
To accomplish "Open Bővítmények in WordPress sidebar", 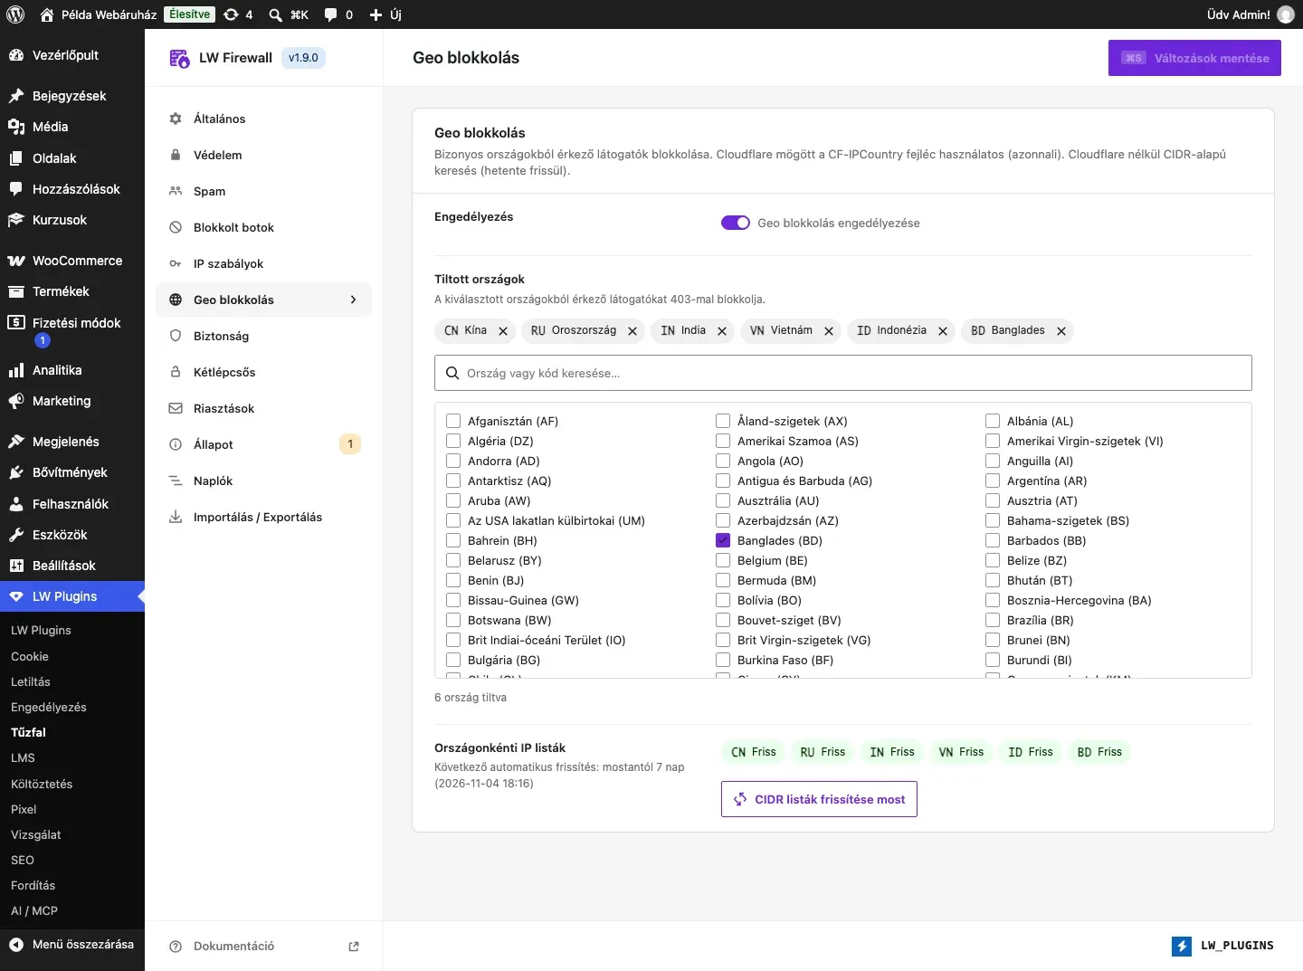I will pyautogui.click(x=72, y=472).
